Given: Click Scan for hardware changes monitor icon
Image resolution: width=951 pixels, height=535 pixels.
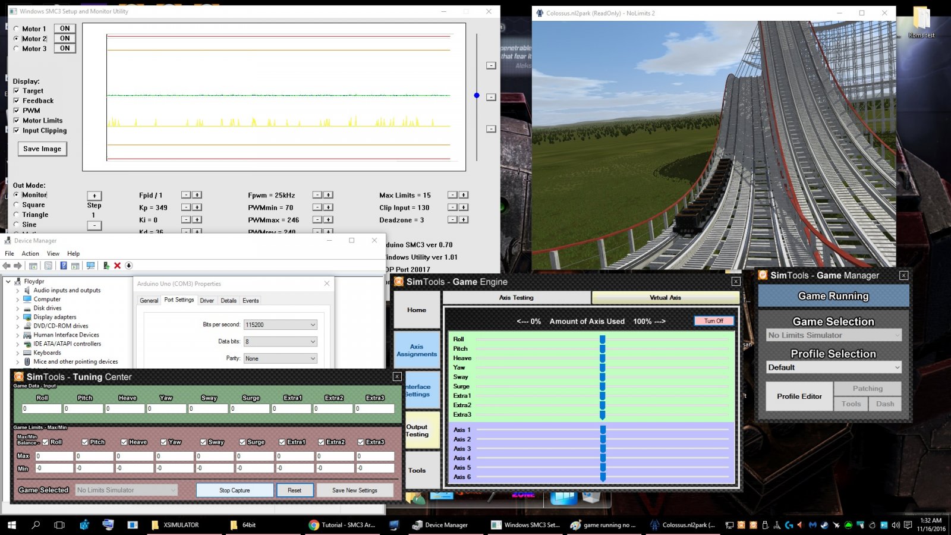Looking at the screenshot, I should 90,266.
